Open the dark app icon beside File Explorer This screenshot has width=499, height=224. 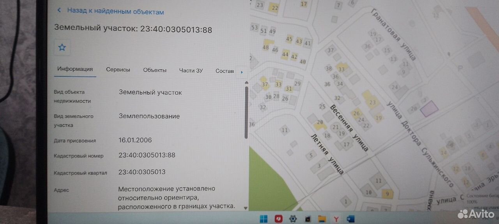[307, 219]
